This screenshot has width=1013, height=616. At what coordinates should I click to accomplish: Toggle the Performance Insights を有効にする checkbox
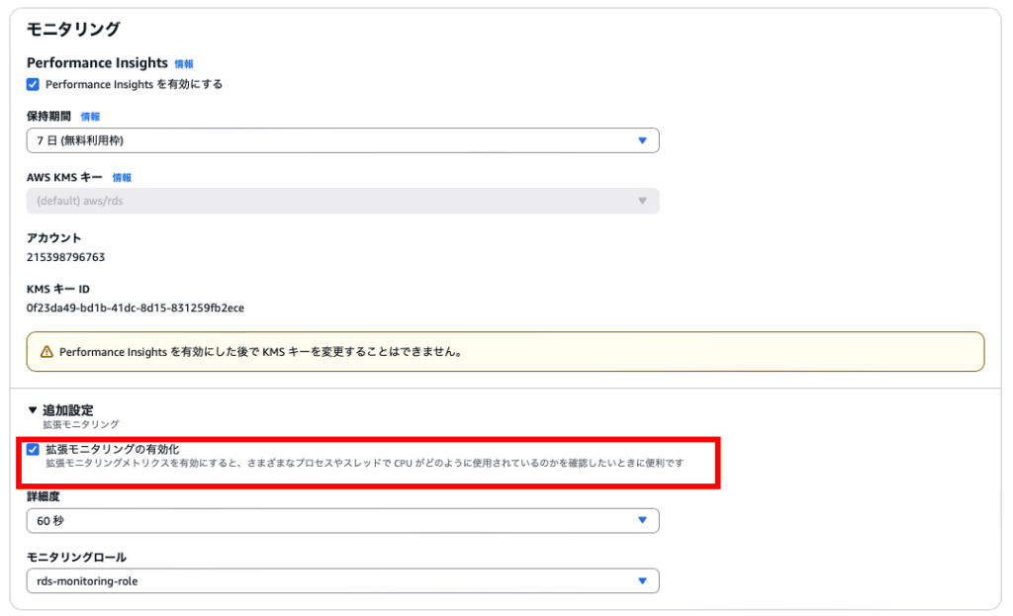[33, 85]
